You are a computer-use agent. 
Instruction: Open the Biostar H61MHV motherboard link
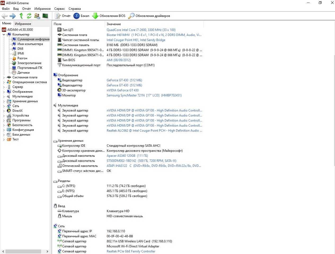154,35
